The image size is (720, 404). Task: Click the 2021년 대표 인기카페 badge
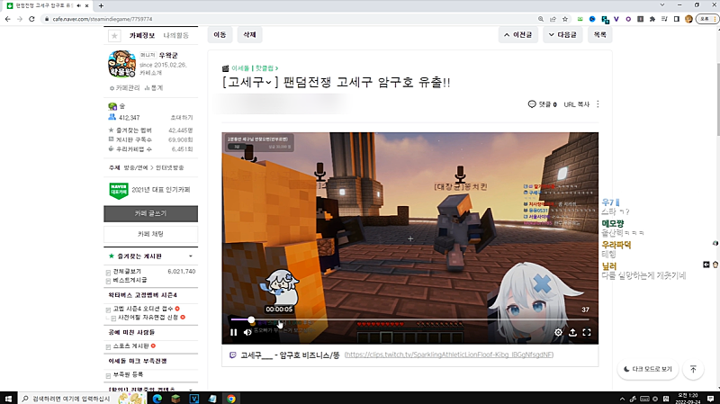click(149, 190)
